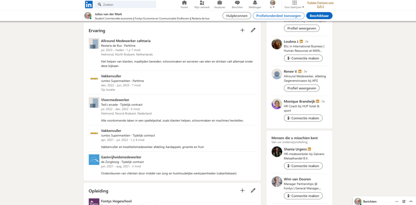Open Monique Brandwijk name link
416x205 pixels.
299,101
